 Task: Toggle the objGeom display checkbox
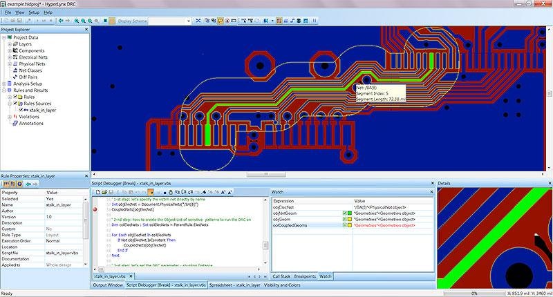344,219
